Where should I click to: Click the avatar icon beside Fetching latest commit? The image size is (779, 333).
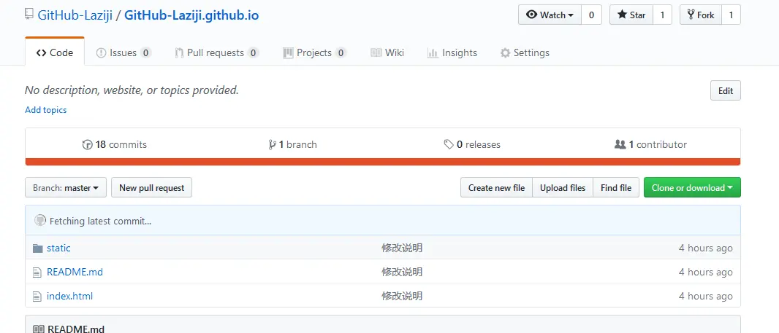[x=40, y=221]
